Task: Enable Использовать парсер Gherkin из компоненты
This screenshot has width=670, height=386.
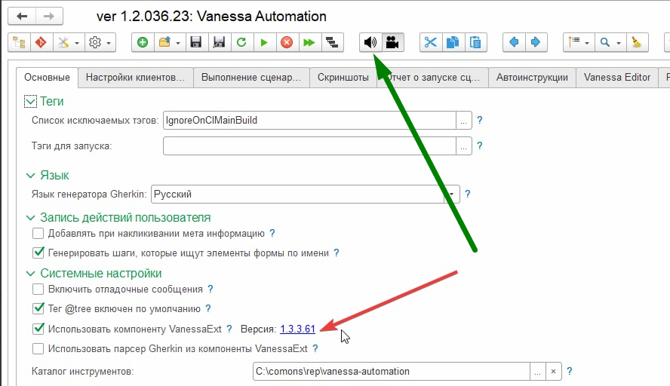Action: click(x=38, y=348)
